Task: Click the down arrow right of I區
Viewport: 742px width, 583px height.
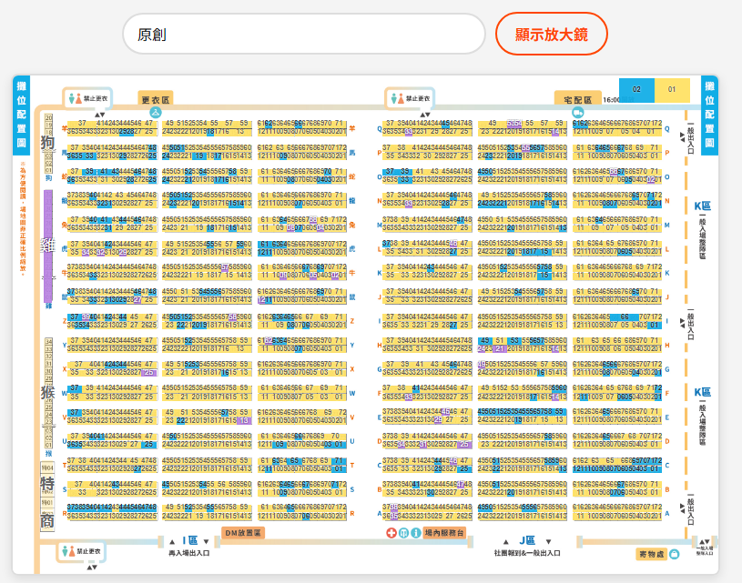Action: [207, 541]
